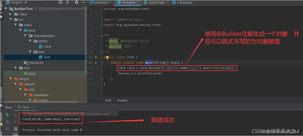
Task: Click the 'dasd' string on line 12
Action: click(x=194, y=68)
